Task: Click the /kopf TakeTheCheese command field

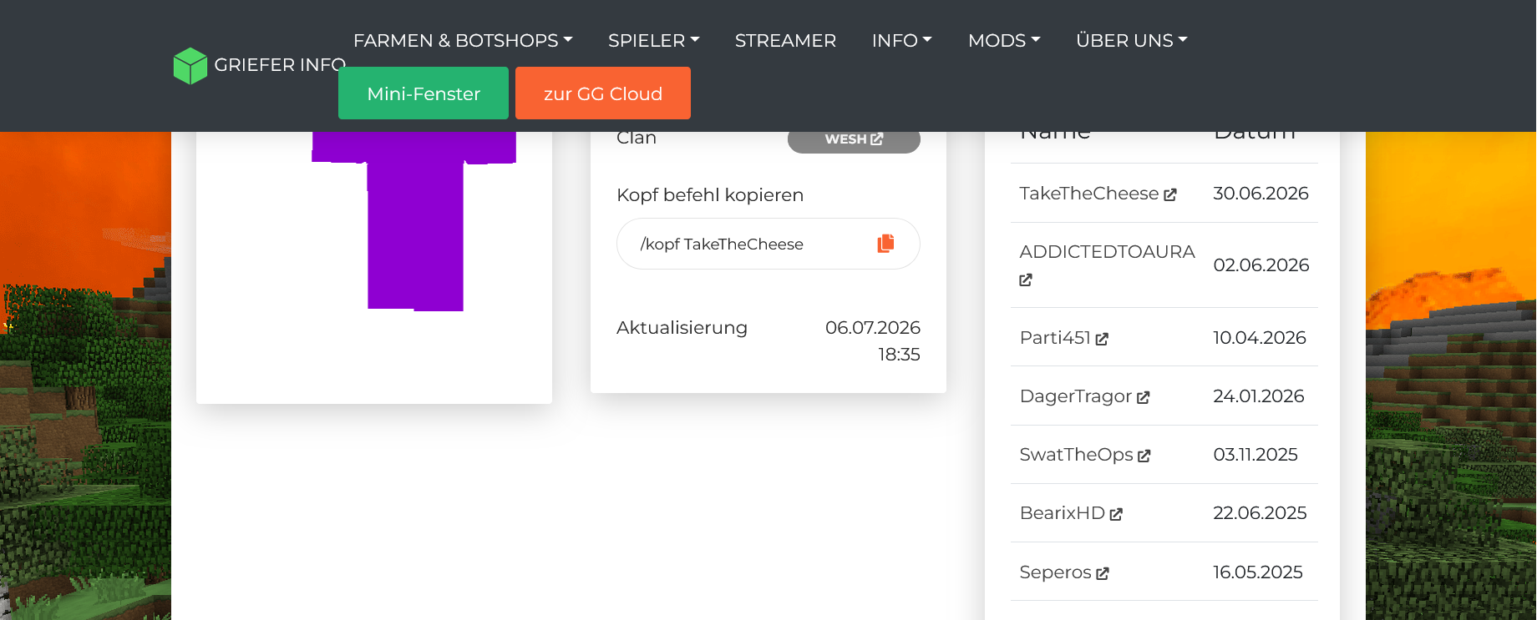Action: [768, 244]
